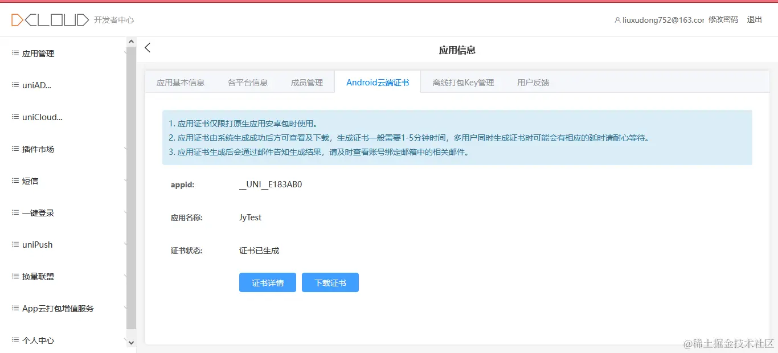Screen dimensions: 778x353
Task: Click the list icon next to App云打包增值服务
Action: [x=15, y=308]
